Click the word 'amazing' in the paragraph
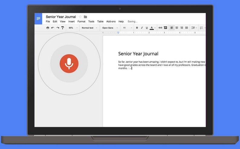 [x=154, y=62]
